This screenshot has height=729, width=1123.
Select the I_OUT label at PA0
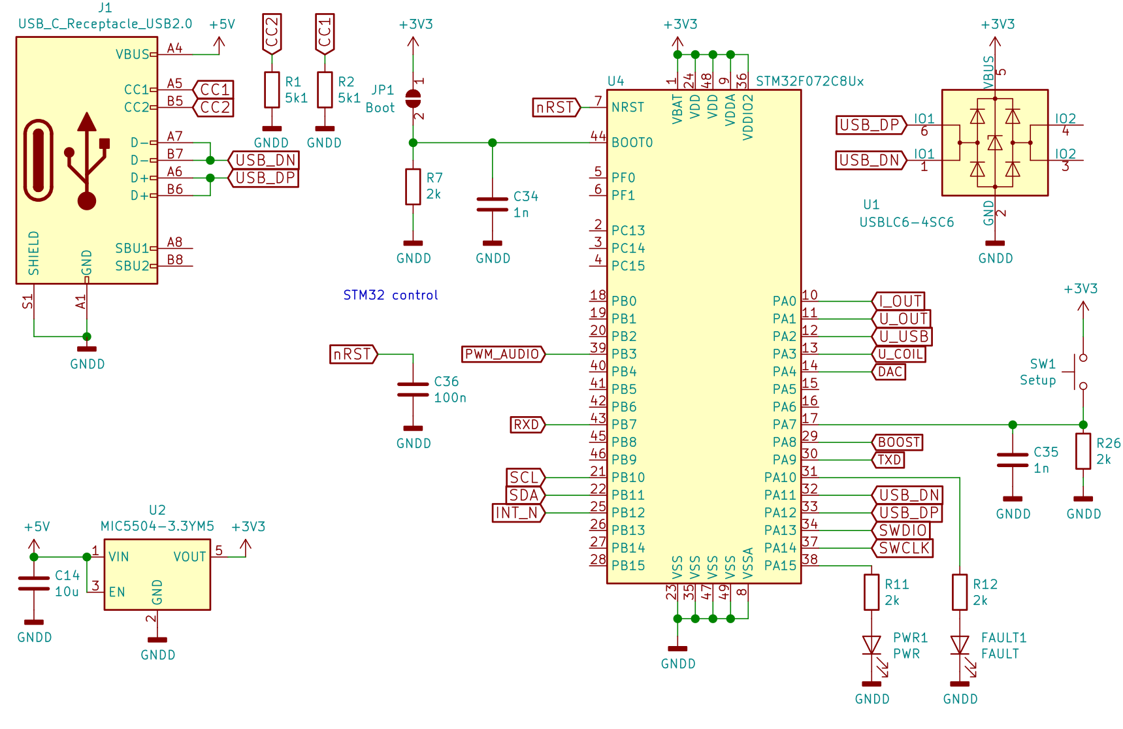pyautogui.click(x=898, y=301)
